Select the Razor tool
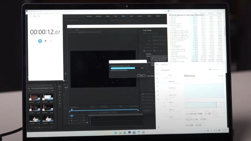The image size is (251, 141). [x=60, y=95]
